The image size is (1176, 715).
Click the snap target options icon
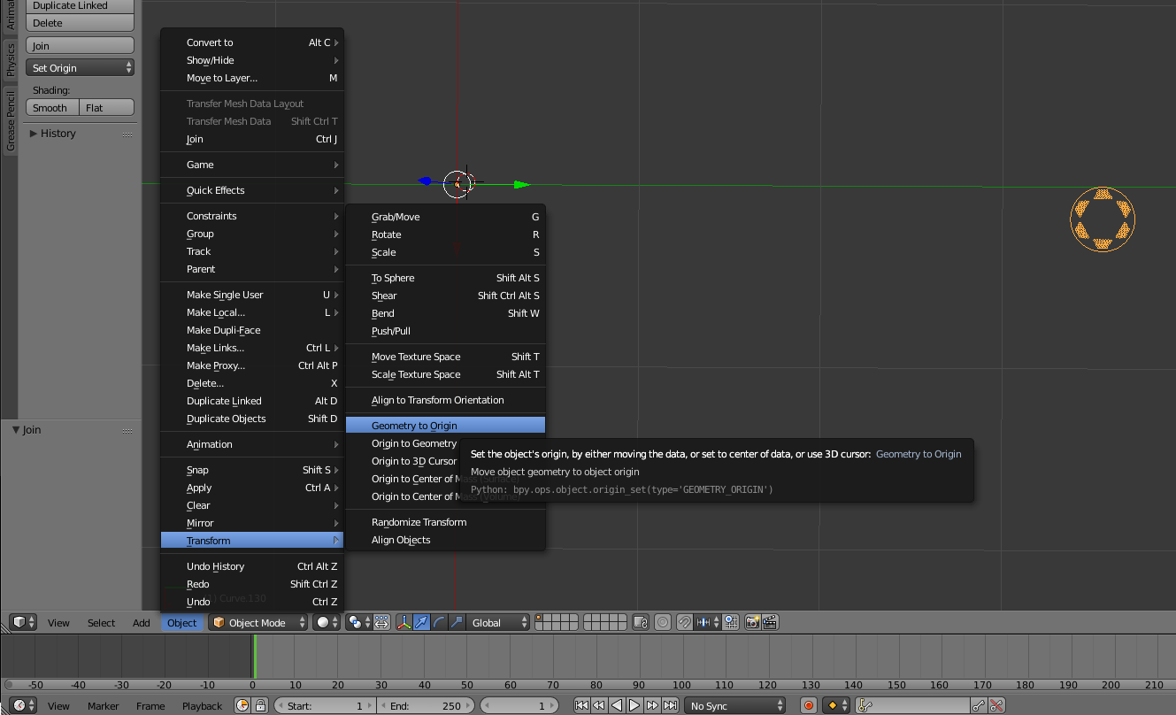pos(731,622)
